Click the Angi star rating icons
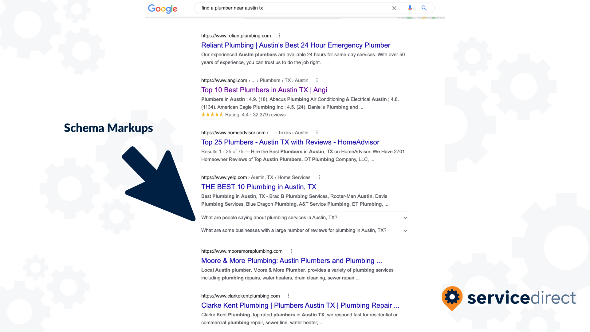This screenshot has height=332, width=590. point(212,114)
